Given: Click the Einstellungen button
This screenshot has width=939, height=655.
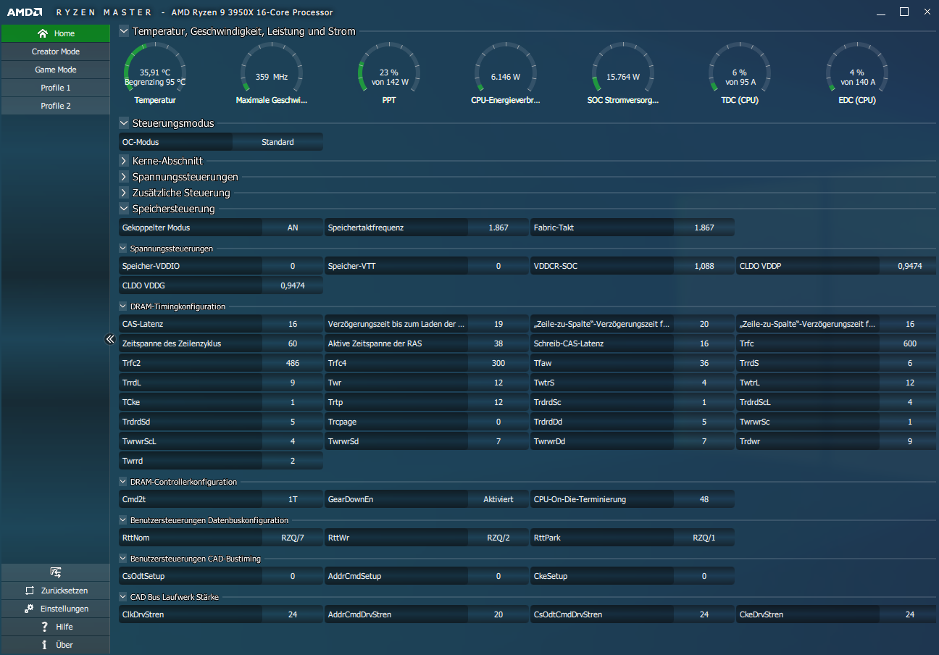Looking at the screenshot, I should click(56, 609).
